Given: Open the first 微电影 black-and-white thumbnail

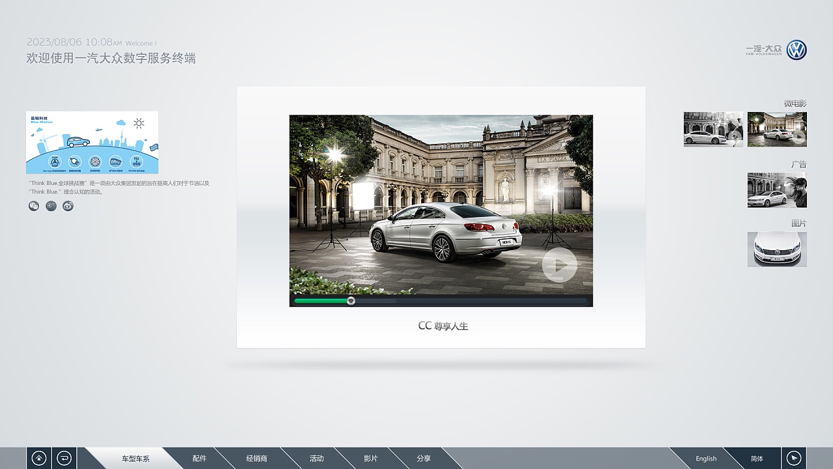Looking at the screenshot, I should [x=713, y=129].
